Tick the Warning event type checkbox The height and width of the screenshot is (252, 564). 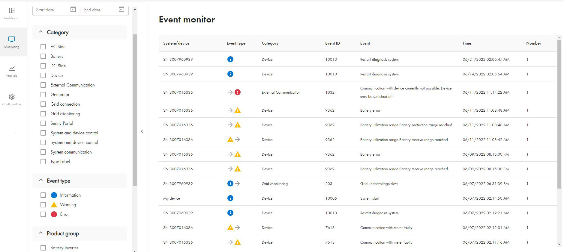[43, 205]
